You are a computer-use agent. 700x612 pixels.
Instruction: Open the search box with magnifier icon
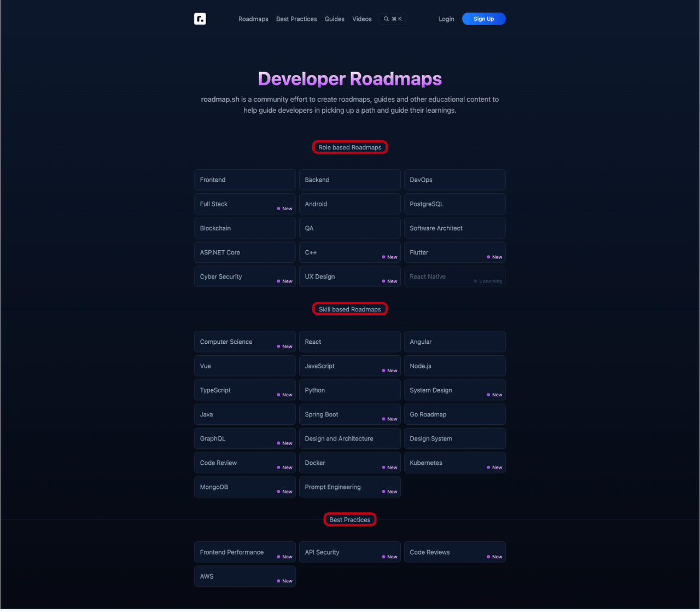pyautogui.click(x=393, y=19)
